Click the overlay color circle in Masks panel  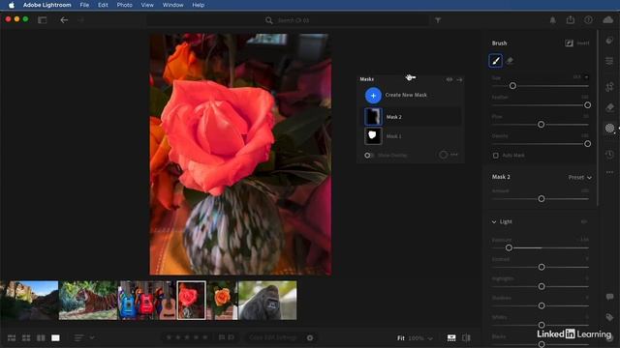(444, 155)
